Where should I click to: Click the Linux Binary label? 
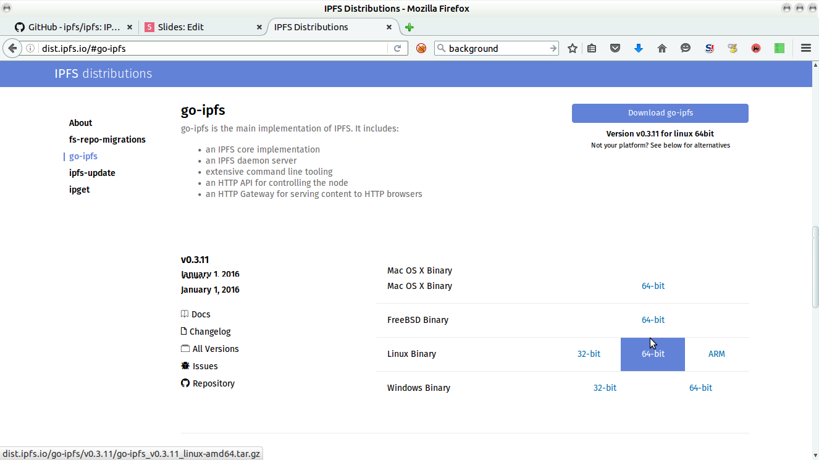(x=411, y=354)
